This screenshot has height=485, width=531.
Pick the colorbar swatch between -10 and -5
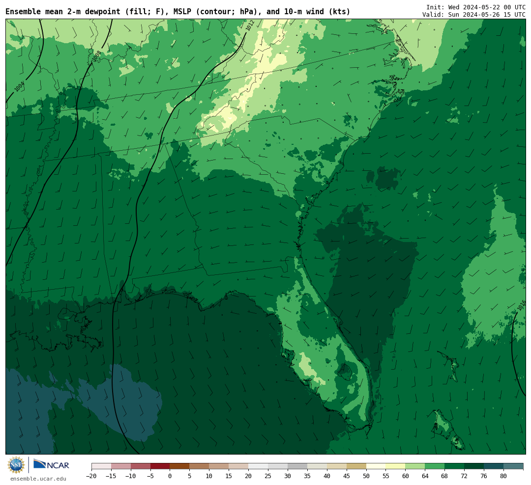141,466
